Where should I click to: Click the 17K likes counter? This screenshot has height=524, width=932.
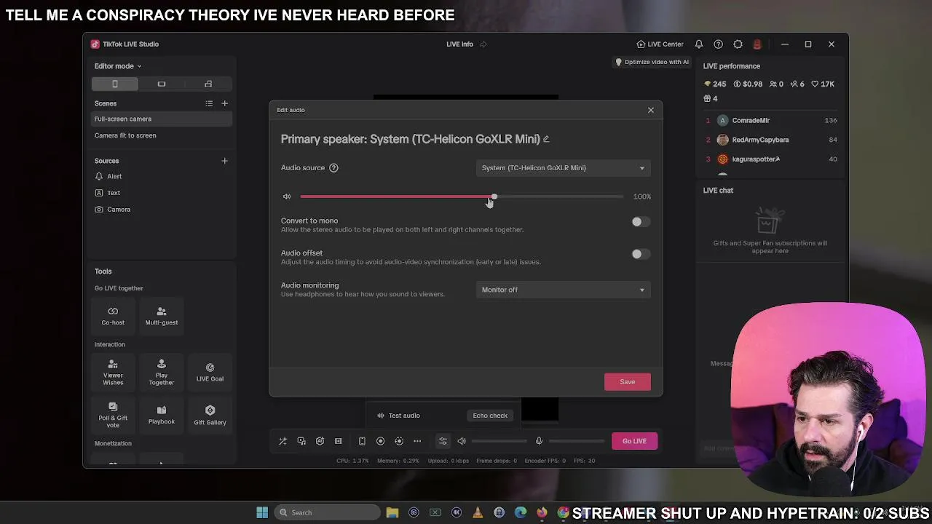click(x=824, y=84)
